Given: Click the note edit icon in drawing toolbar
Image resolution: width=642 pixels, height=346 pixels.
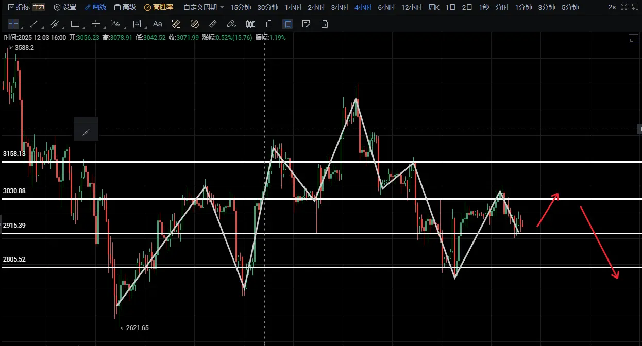Looking at the screenshot, I should 306,24.
